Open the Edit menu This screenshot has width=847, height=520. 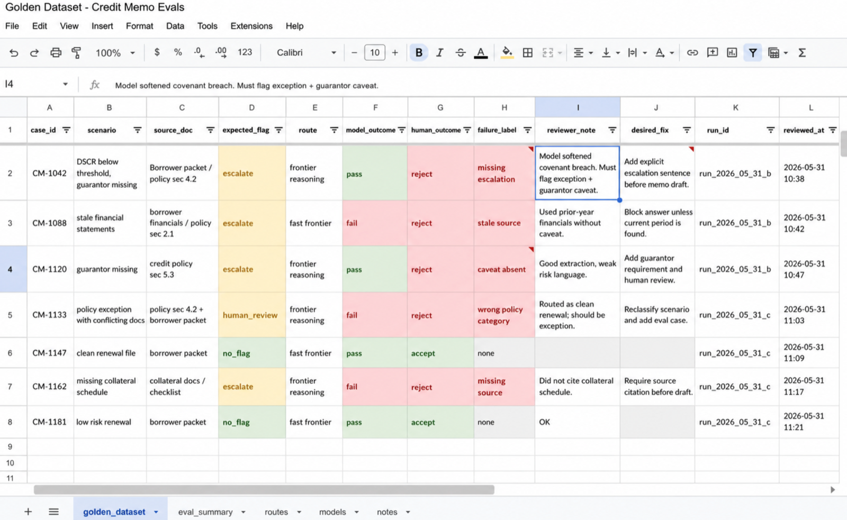[x=39, y=26]
